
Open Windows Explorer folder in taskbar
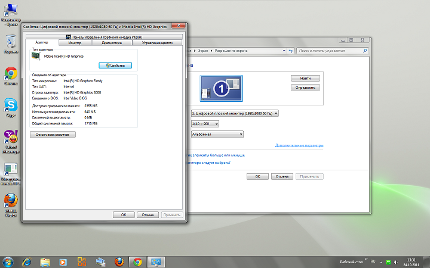point(45,262)
